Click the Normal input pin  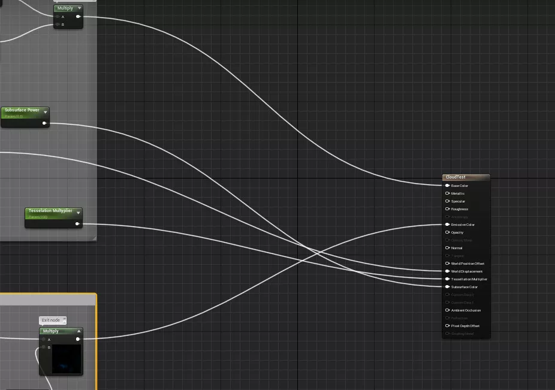point(447,248)
